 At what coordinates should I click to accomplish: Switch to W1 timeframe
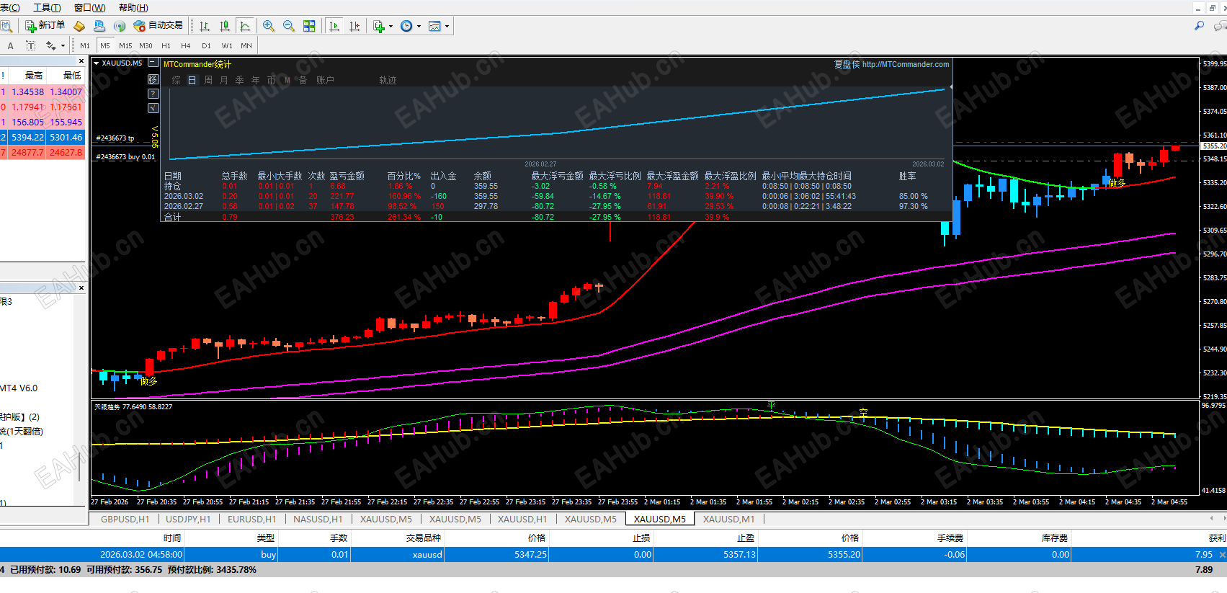click(227, 45)
